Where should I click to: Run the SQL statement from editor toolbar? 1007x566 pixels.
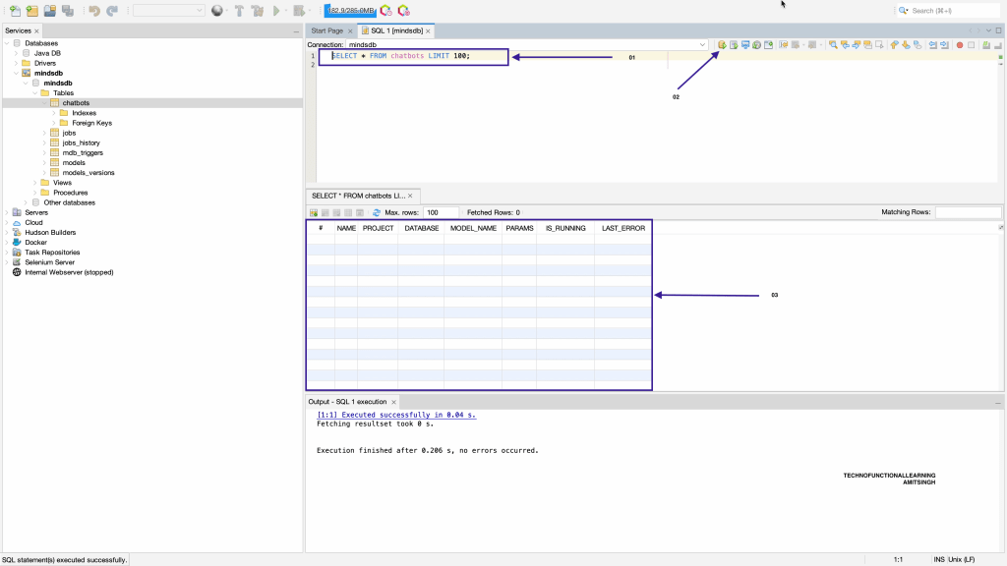[x=722, y=45]
